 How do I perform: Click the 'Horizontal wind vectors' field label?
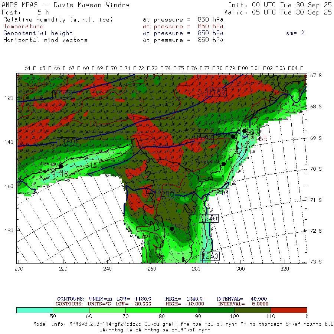45,40
